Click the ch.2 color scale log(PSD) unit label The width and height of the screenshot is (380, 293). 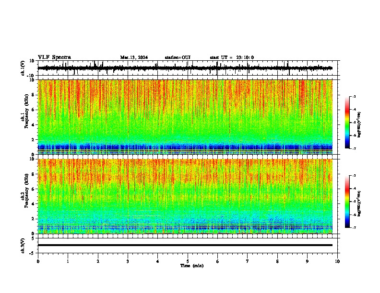click(359, 203)
